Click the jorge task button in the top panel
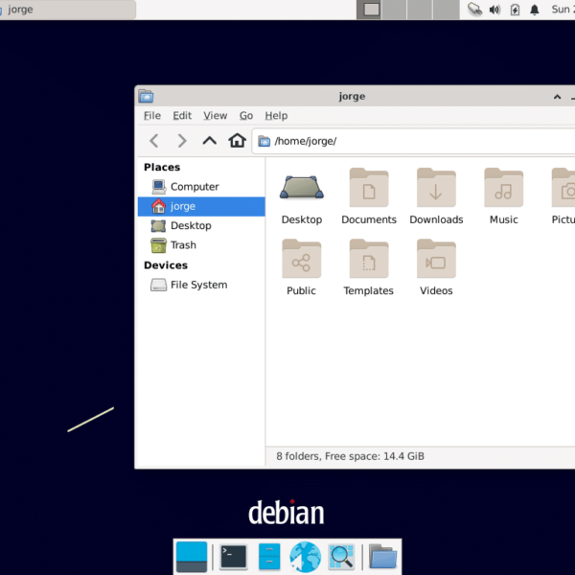This screenshot has width=575, height=575. pos(67,10)
